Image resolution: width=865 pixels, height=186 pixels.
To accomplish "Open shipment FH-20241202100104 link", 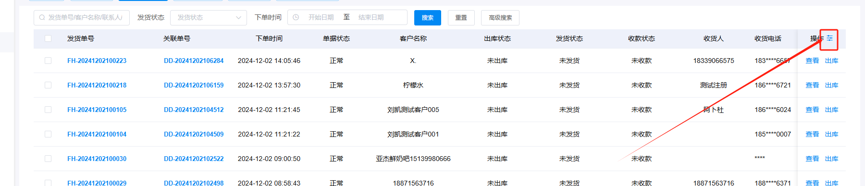I will pos(97,134).
